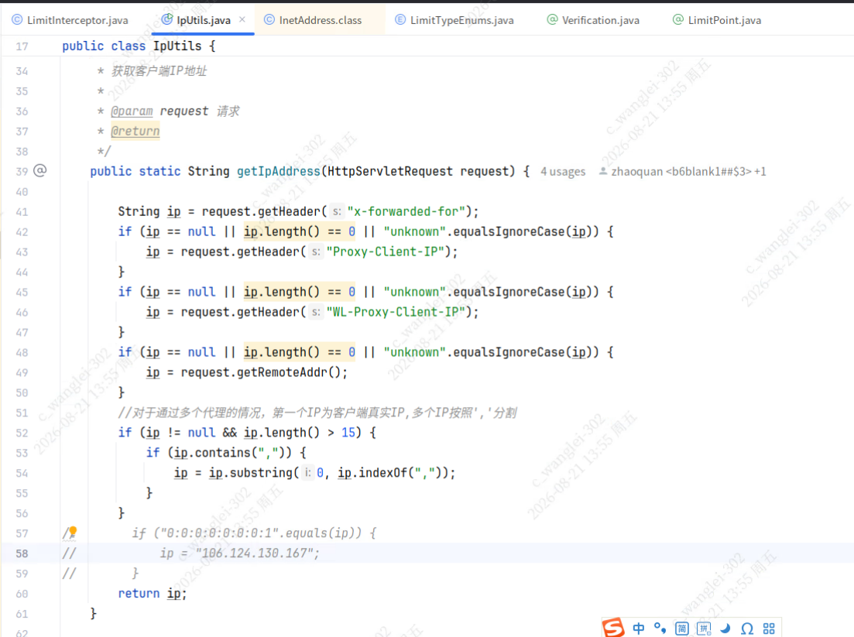
Task: Select the IpUtils.java tab
Action: [x=203, y=20]
